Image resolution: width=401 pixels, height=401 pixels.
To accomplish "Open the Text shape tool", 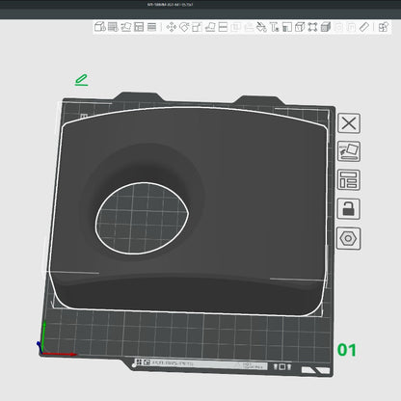I will coord(274,27).
